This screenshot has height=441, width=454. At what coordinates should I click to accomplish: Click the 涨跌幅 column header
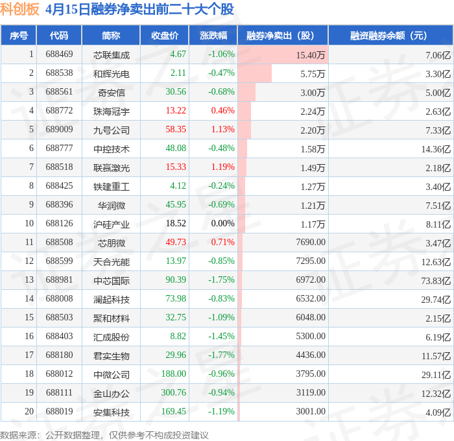coord(213,35)
